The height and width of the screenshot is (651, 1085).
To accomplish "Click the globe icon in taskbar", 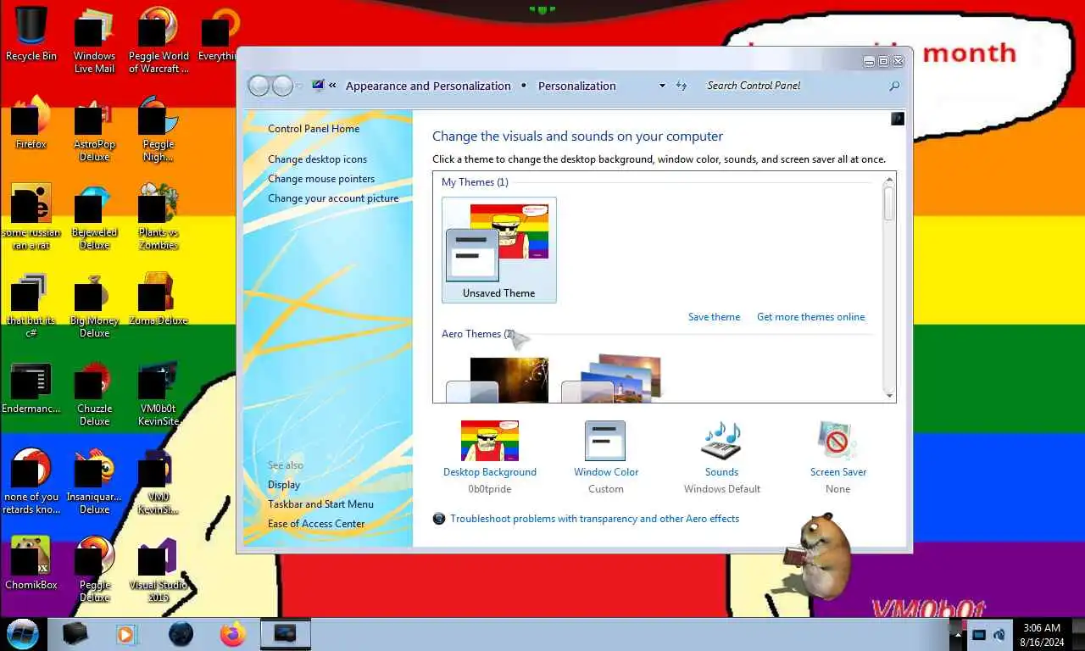I will click(x=181, y=634).
